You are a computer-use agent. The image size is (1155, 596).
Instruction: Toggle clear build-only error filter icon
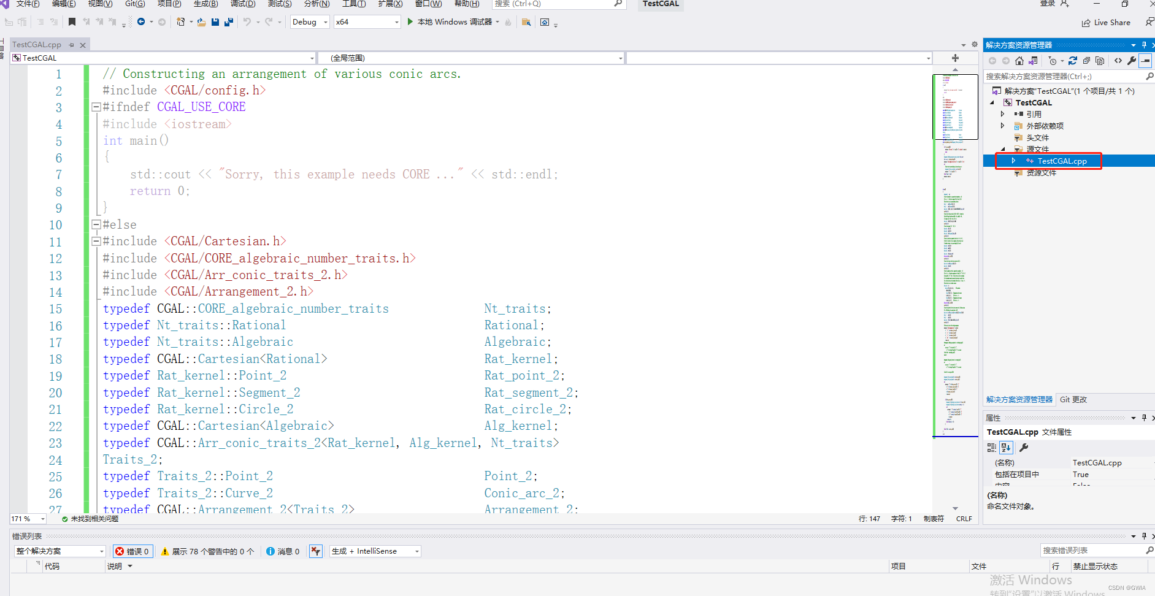pyautogui.click(x=316, y=551)
